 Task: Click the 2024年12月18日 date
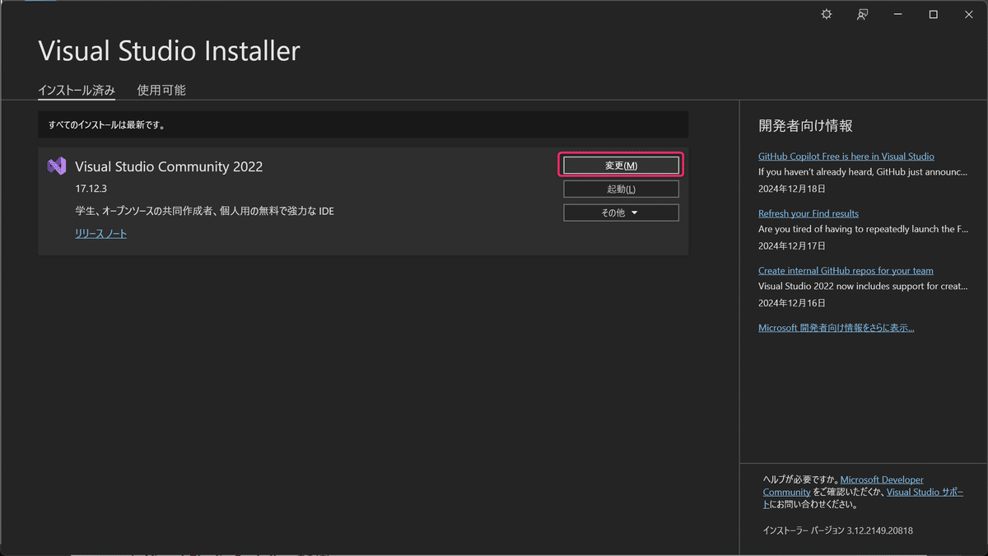click(791, 189)
